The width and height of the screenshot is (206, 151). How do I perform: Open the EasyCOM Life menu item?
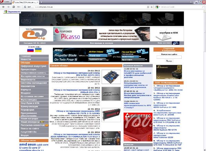coord(34,132)
